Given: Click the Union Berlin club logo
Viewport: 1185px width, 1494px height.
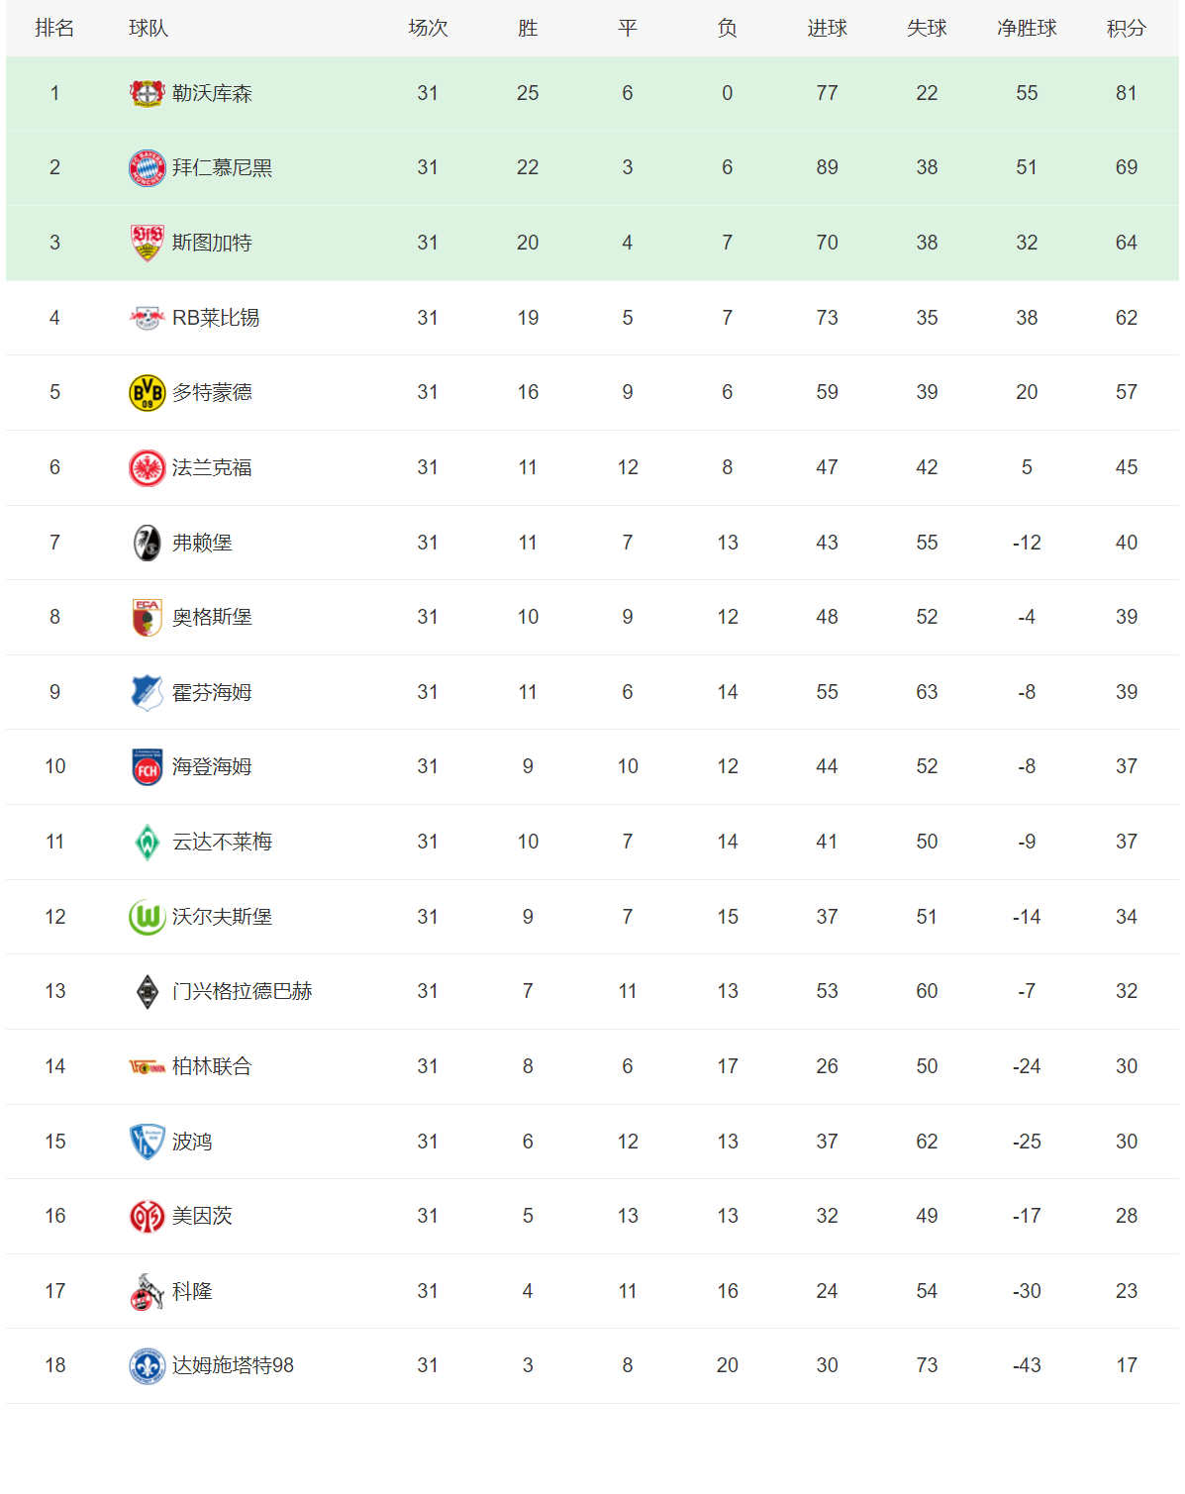Looking at the screenshot, I should pyautogui.click(x=147, y=1066).
